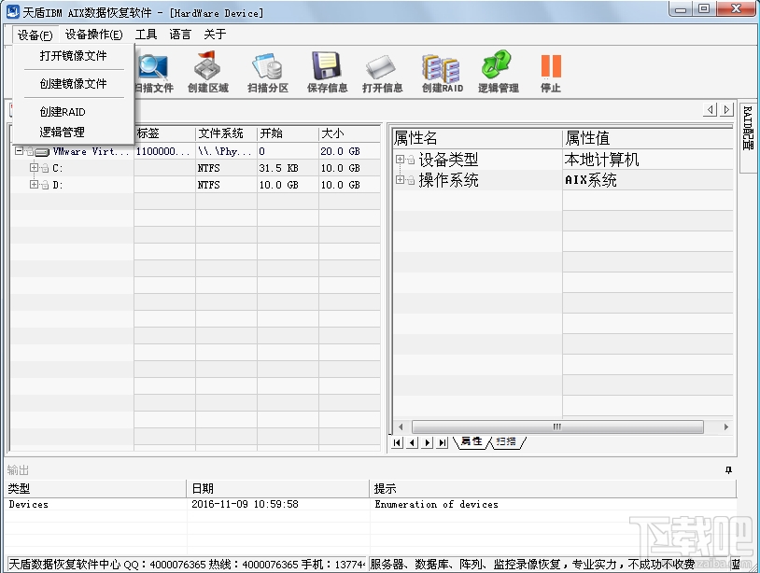Switch to the 属性 tab
760x573 pixels.
471,441
